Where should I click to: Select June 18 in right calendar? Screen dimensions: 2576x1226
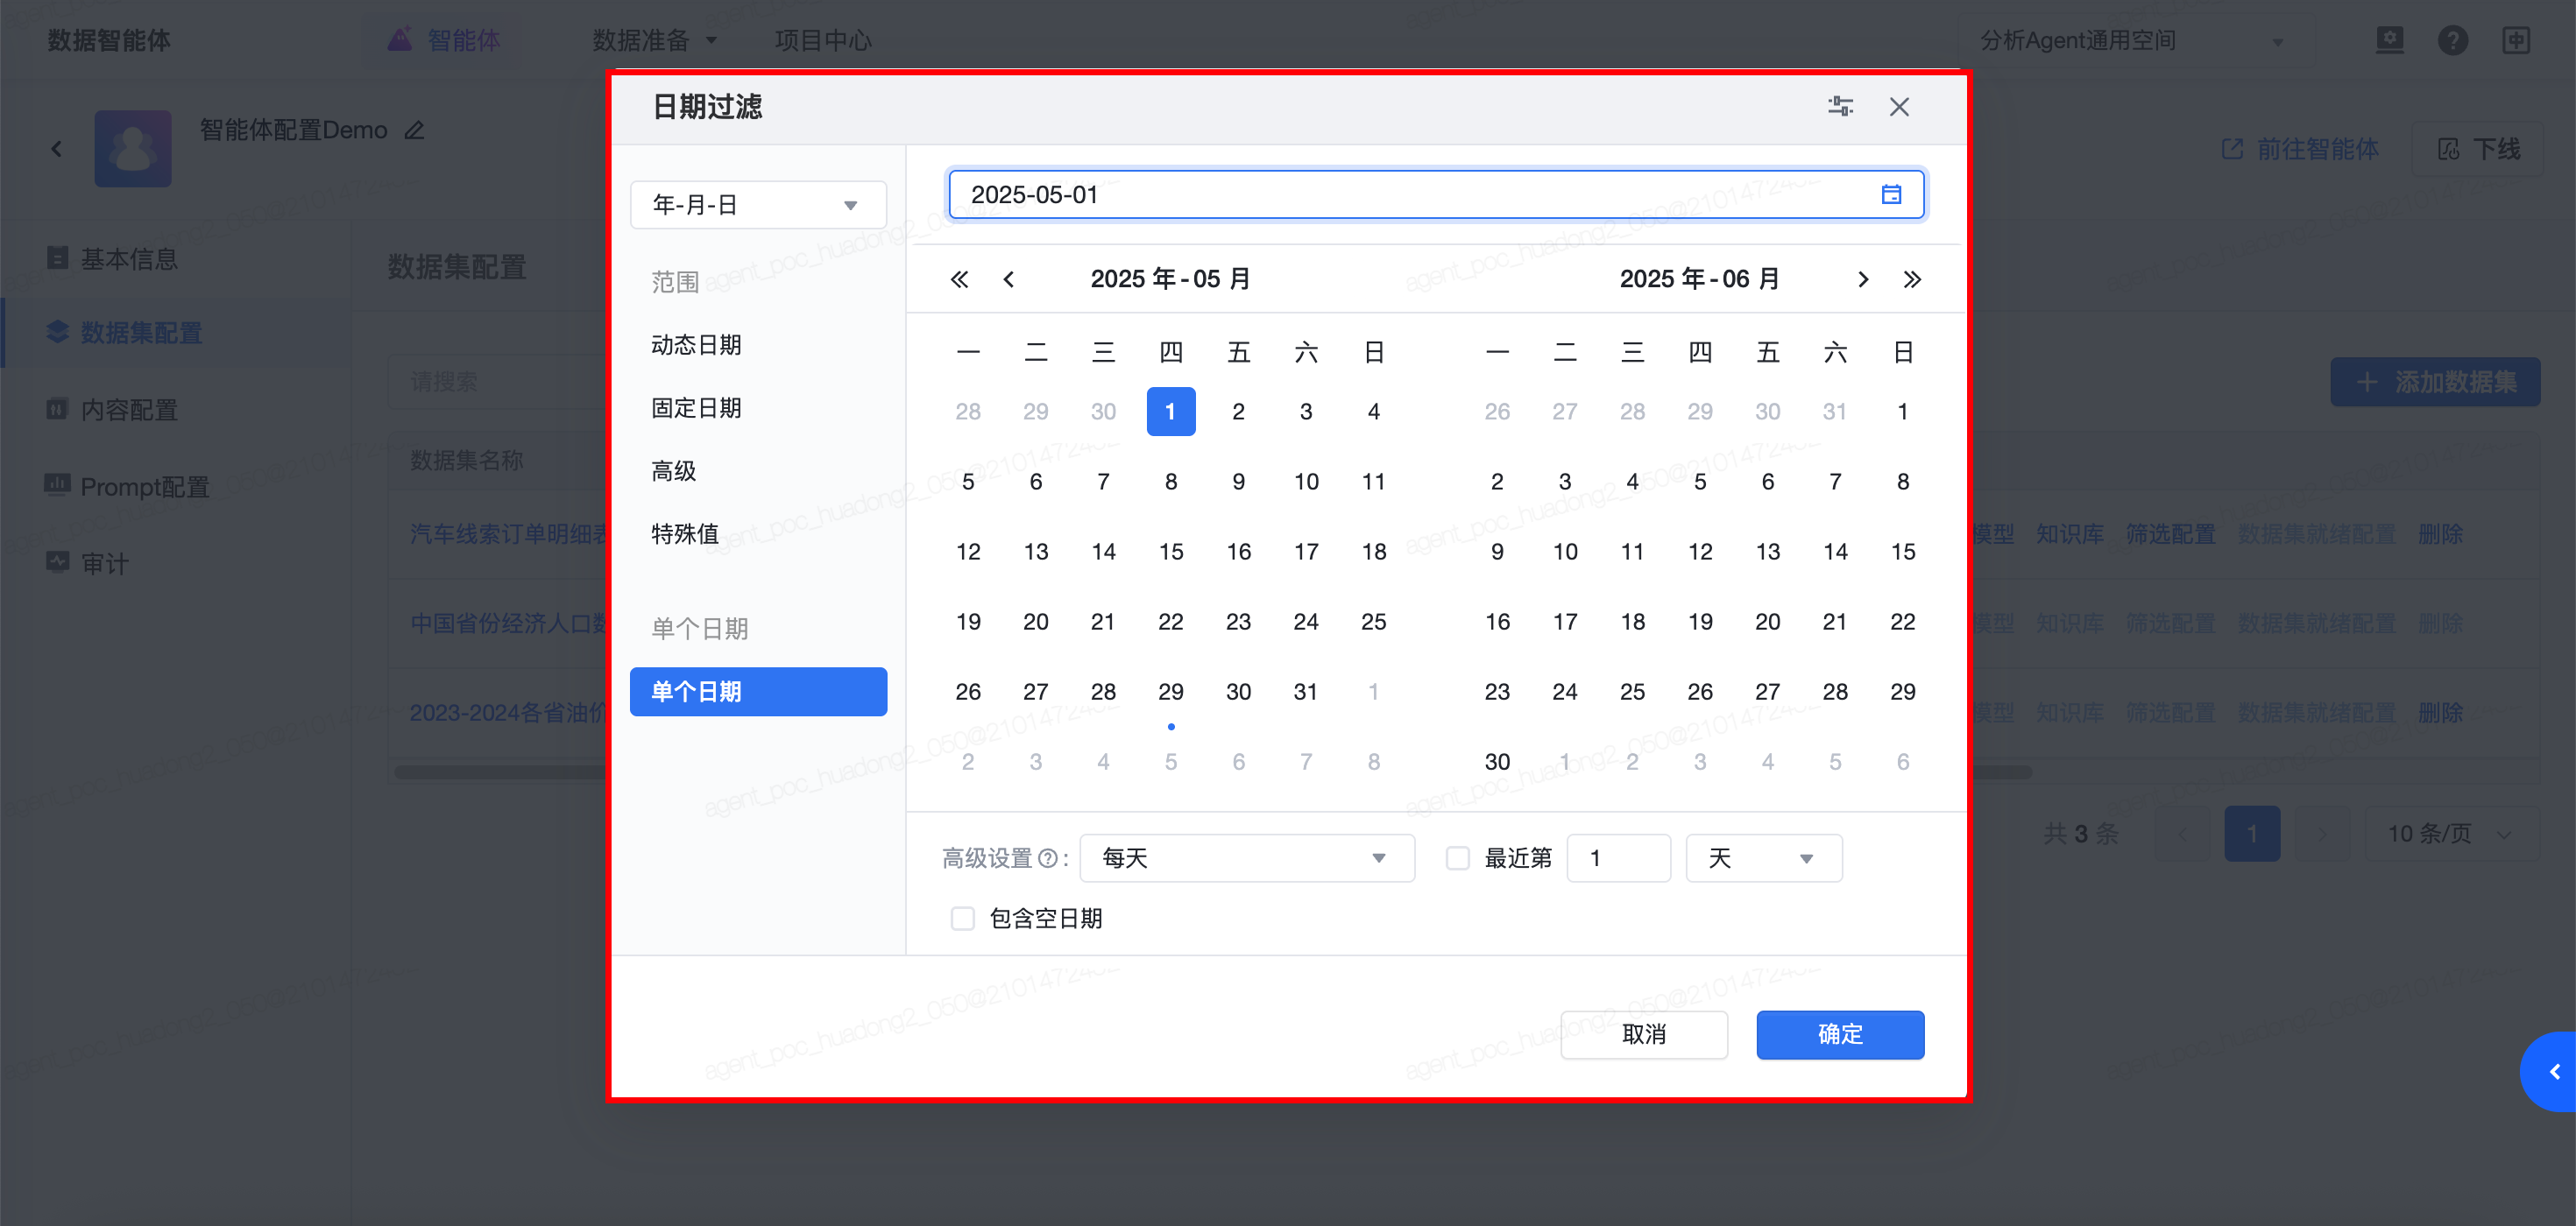click(x=1632, y=623)
